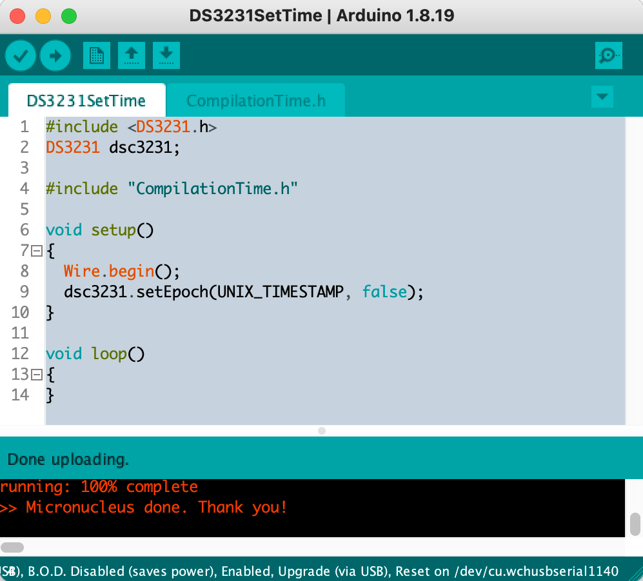Screen dimensions: 643x581
Task: Save the sketch with the down-arrow icon
Action: 166,55
